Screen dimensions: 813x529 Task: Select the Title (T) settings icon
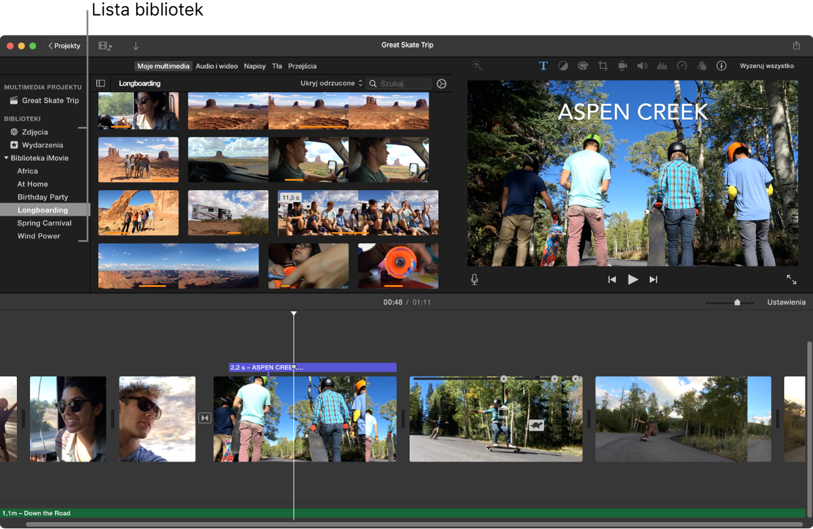click(544, 66)
